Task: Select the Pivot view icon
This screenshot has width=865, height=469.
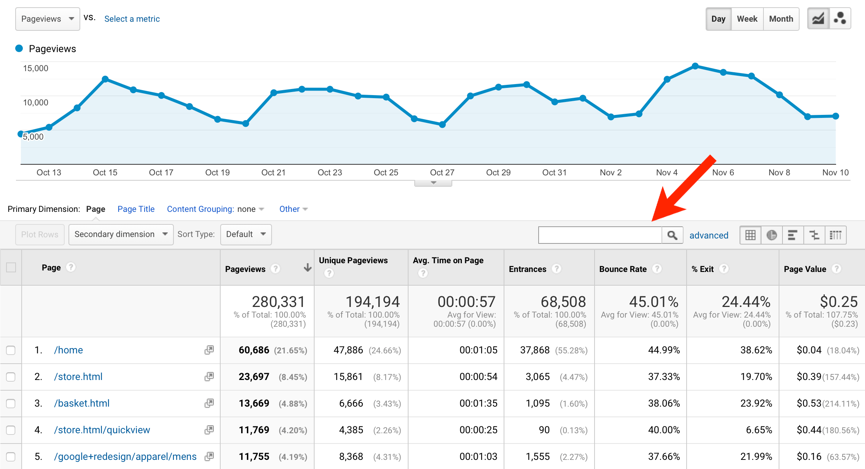Action: [x=836, y=235]
